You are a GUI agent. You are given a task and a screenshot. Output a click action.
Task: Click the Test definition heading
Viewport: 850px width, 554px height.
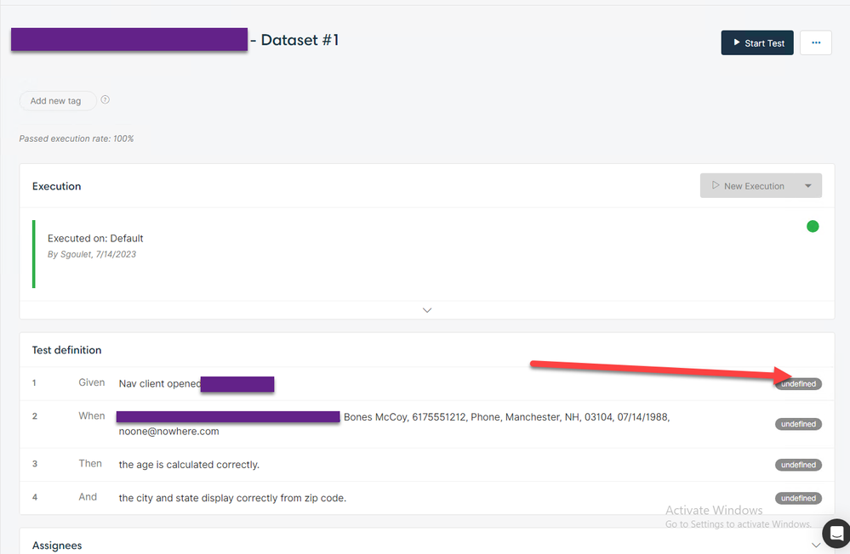pyautogui.click(x=66, y=350)
